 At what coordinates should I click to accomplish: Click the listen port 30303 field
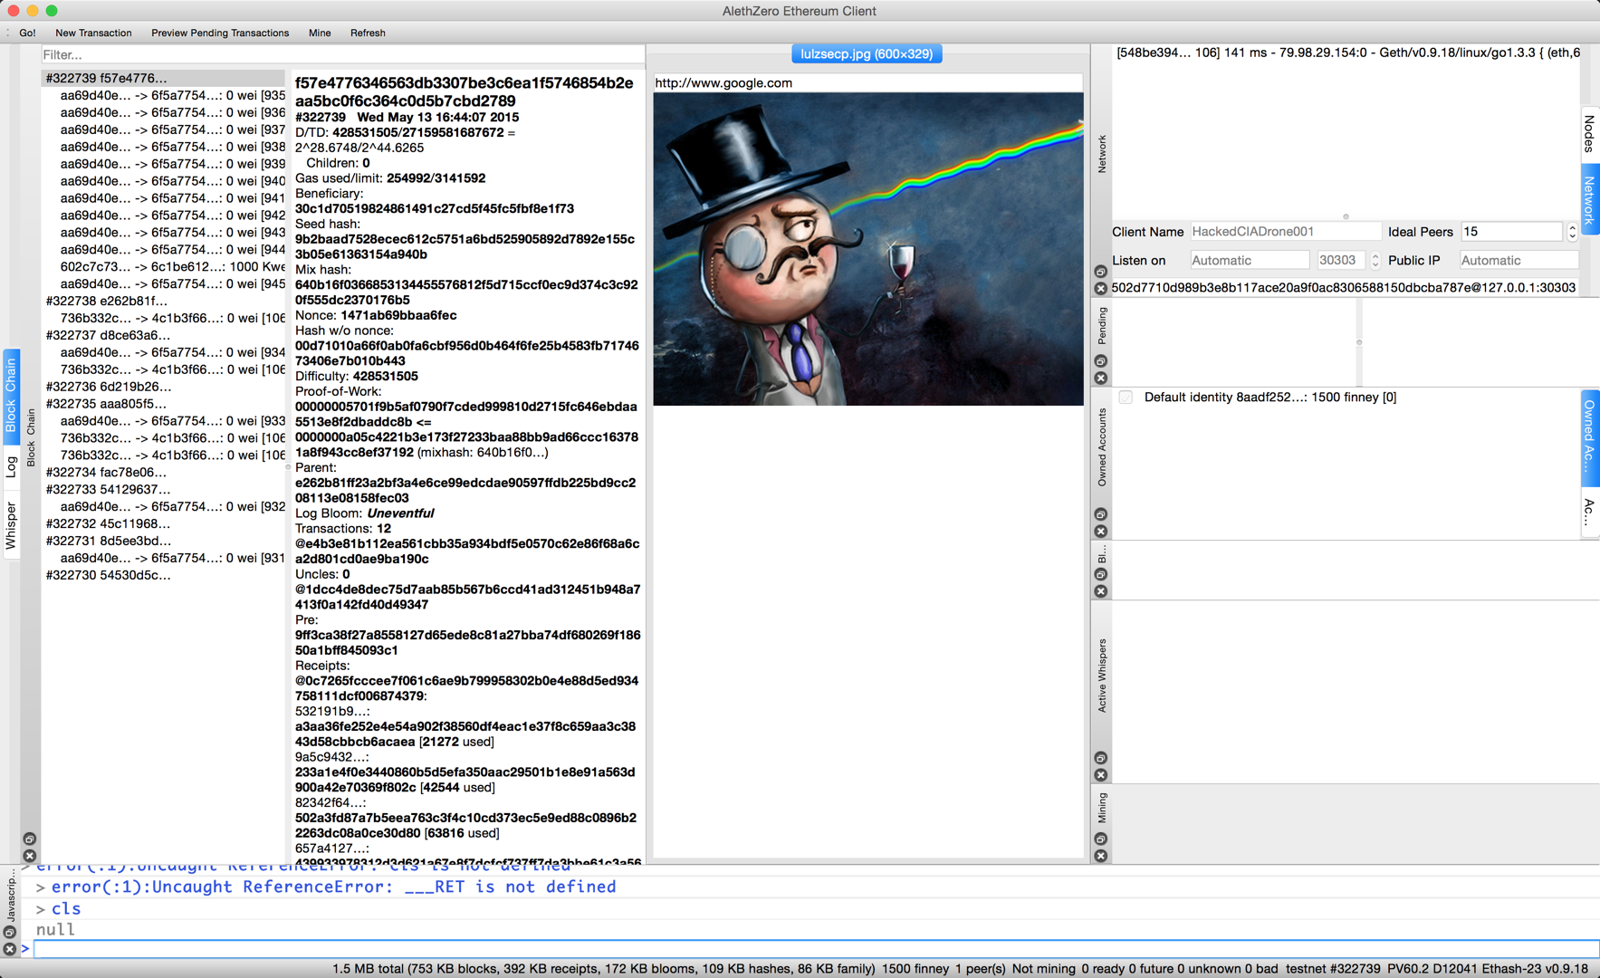point(1342,260)
